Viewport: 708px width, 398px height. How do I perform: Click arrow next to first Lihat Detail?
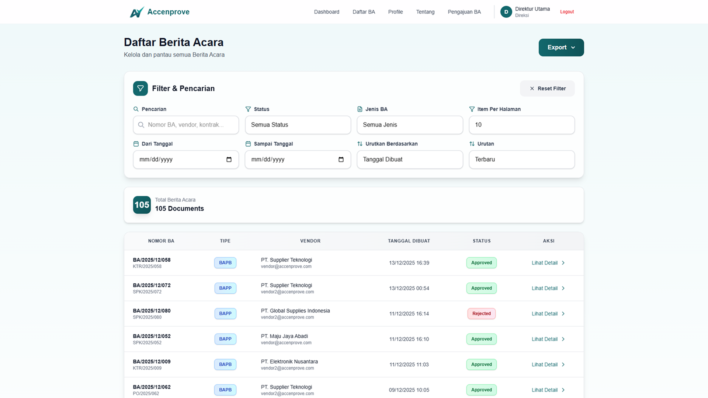[x=563, y=263]
